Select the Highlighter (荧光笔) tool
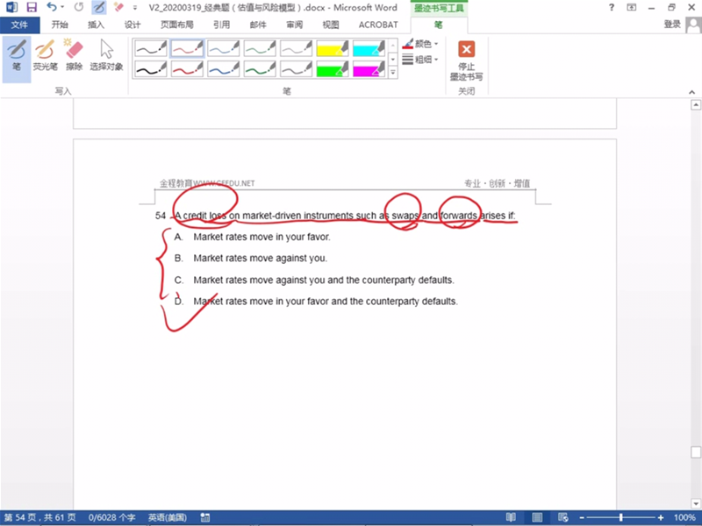This screenshot has width=702, height=526. pos(45,54)
